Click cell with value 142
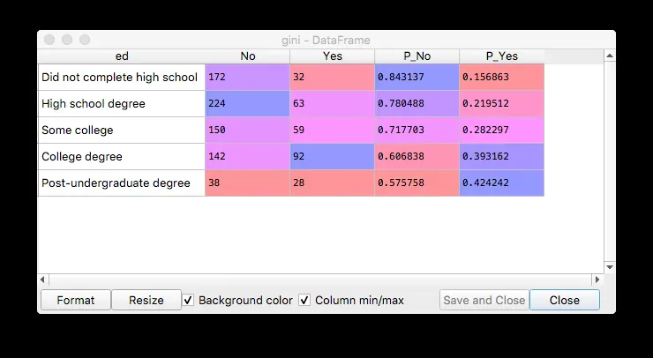653x358 pixels. [x=248, y=157]
